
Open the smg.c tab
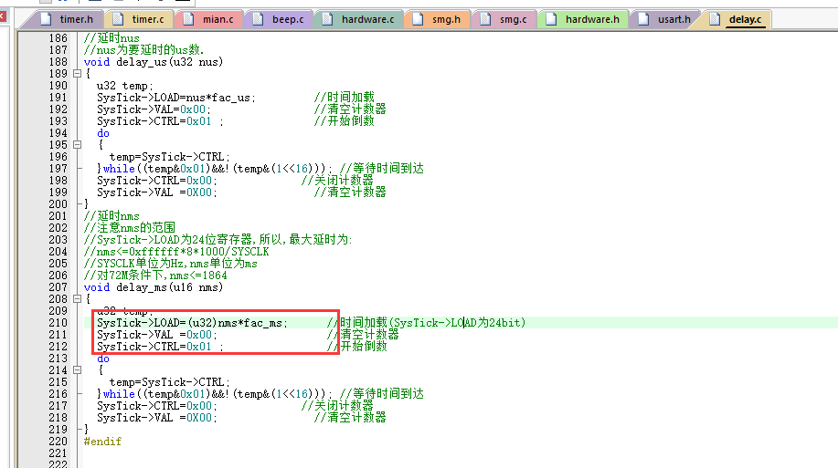505,19
